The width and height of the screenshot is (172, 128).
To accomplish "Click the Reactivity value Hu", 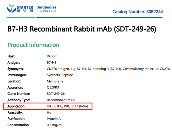I will [49, 112].
